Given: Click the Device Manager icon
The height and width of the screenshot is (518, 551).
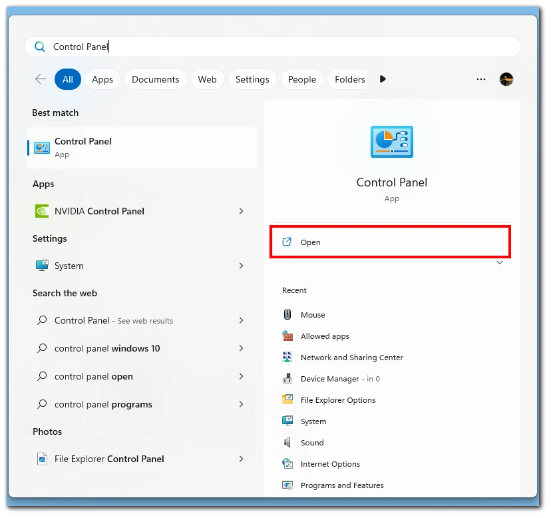Looking at the screenshot, I should point(287,378).
